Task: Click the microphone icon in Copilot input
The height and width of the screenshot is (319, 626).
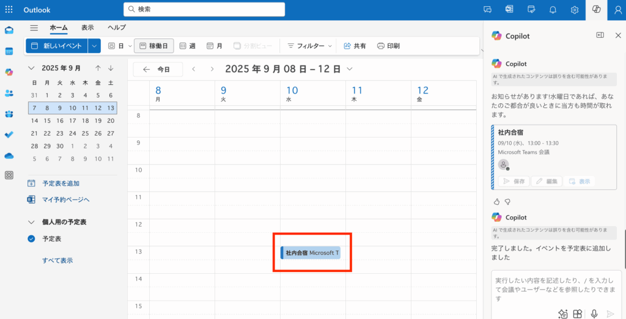Action: [x=594, y=313]
